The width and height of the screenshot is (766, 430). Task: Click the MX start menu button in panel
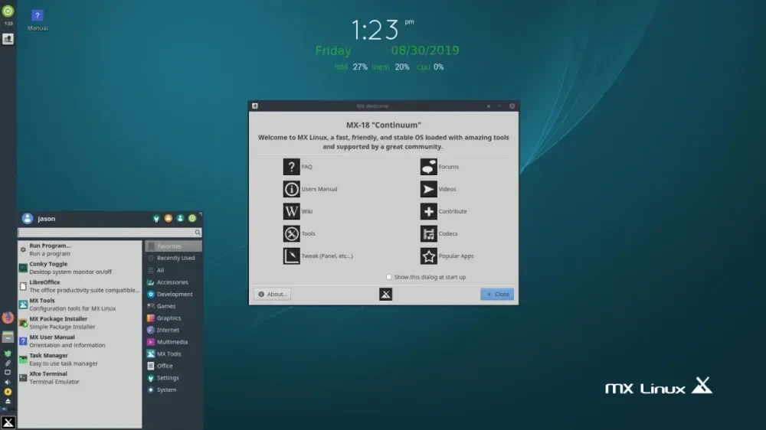pos(8,422)
